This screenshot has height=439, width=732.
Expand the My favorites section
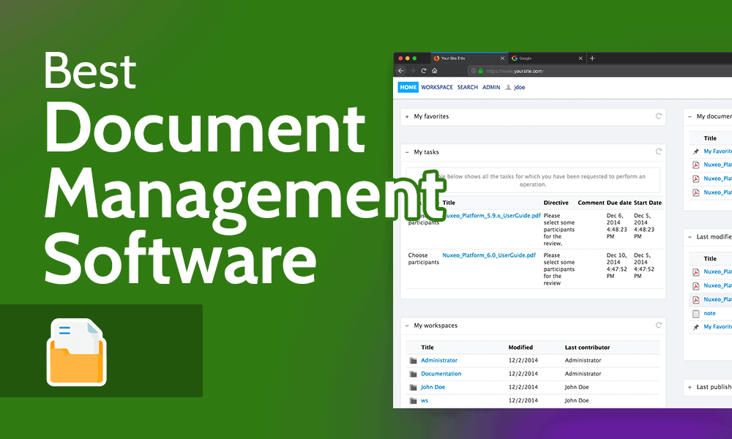point(406,116)
